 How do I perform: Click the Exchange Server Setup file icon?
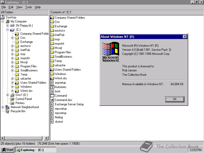(x=52, y=104)
